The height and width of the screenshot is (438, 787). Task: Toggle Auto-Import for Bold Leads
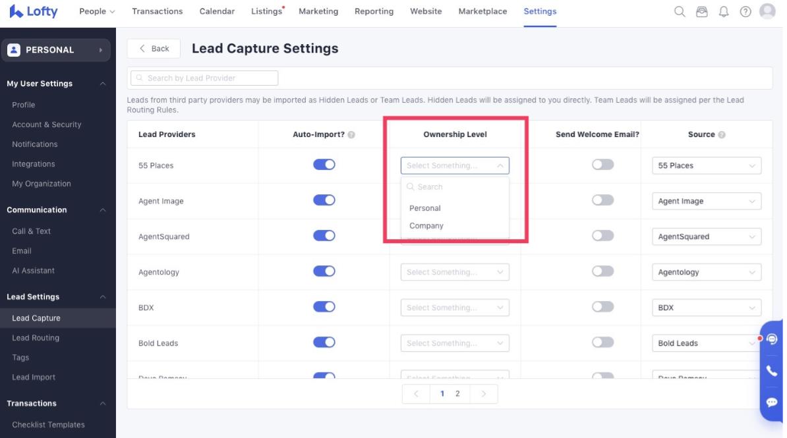324,342
